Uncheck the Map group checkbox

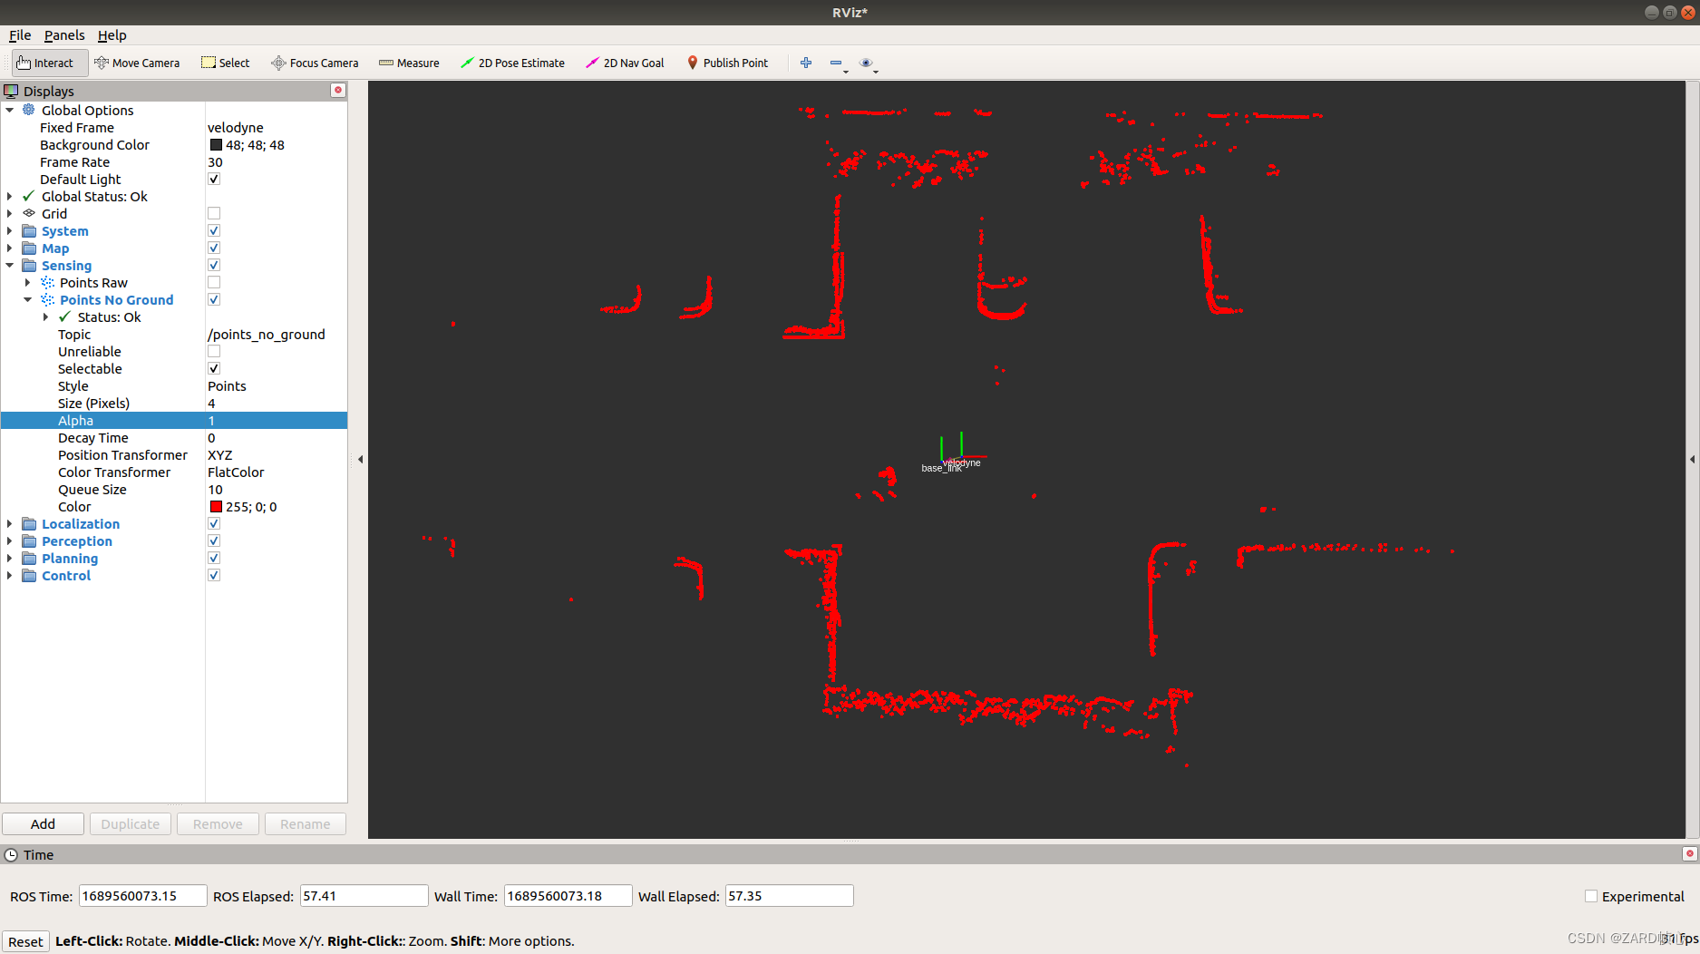[x=214, y=248]
